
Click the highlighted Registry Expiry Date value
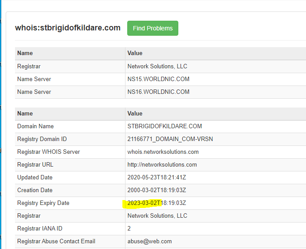tap(156, 203)
